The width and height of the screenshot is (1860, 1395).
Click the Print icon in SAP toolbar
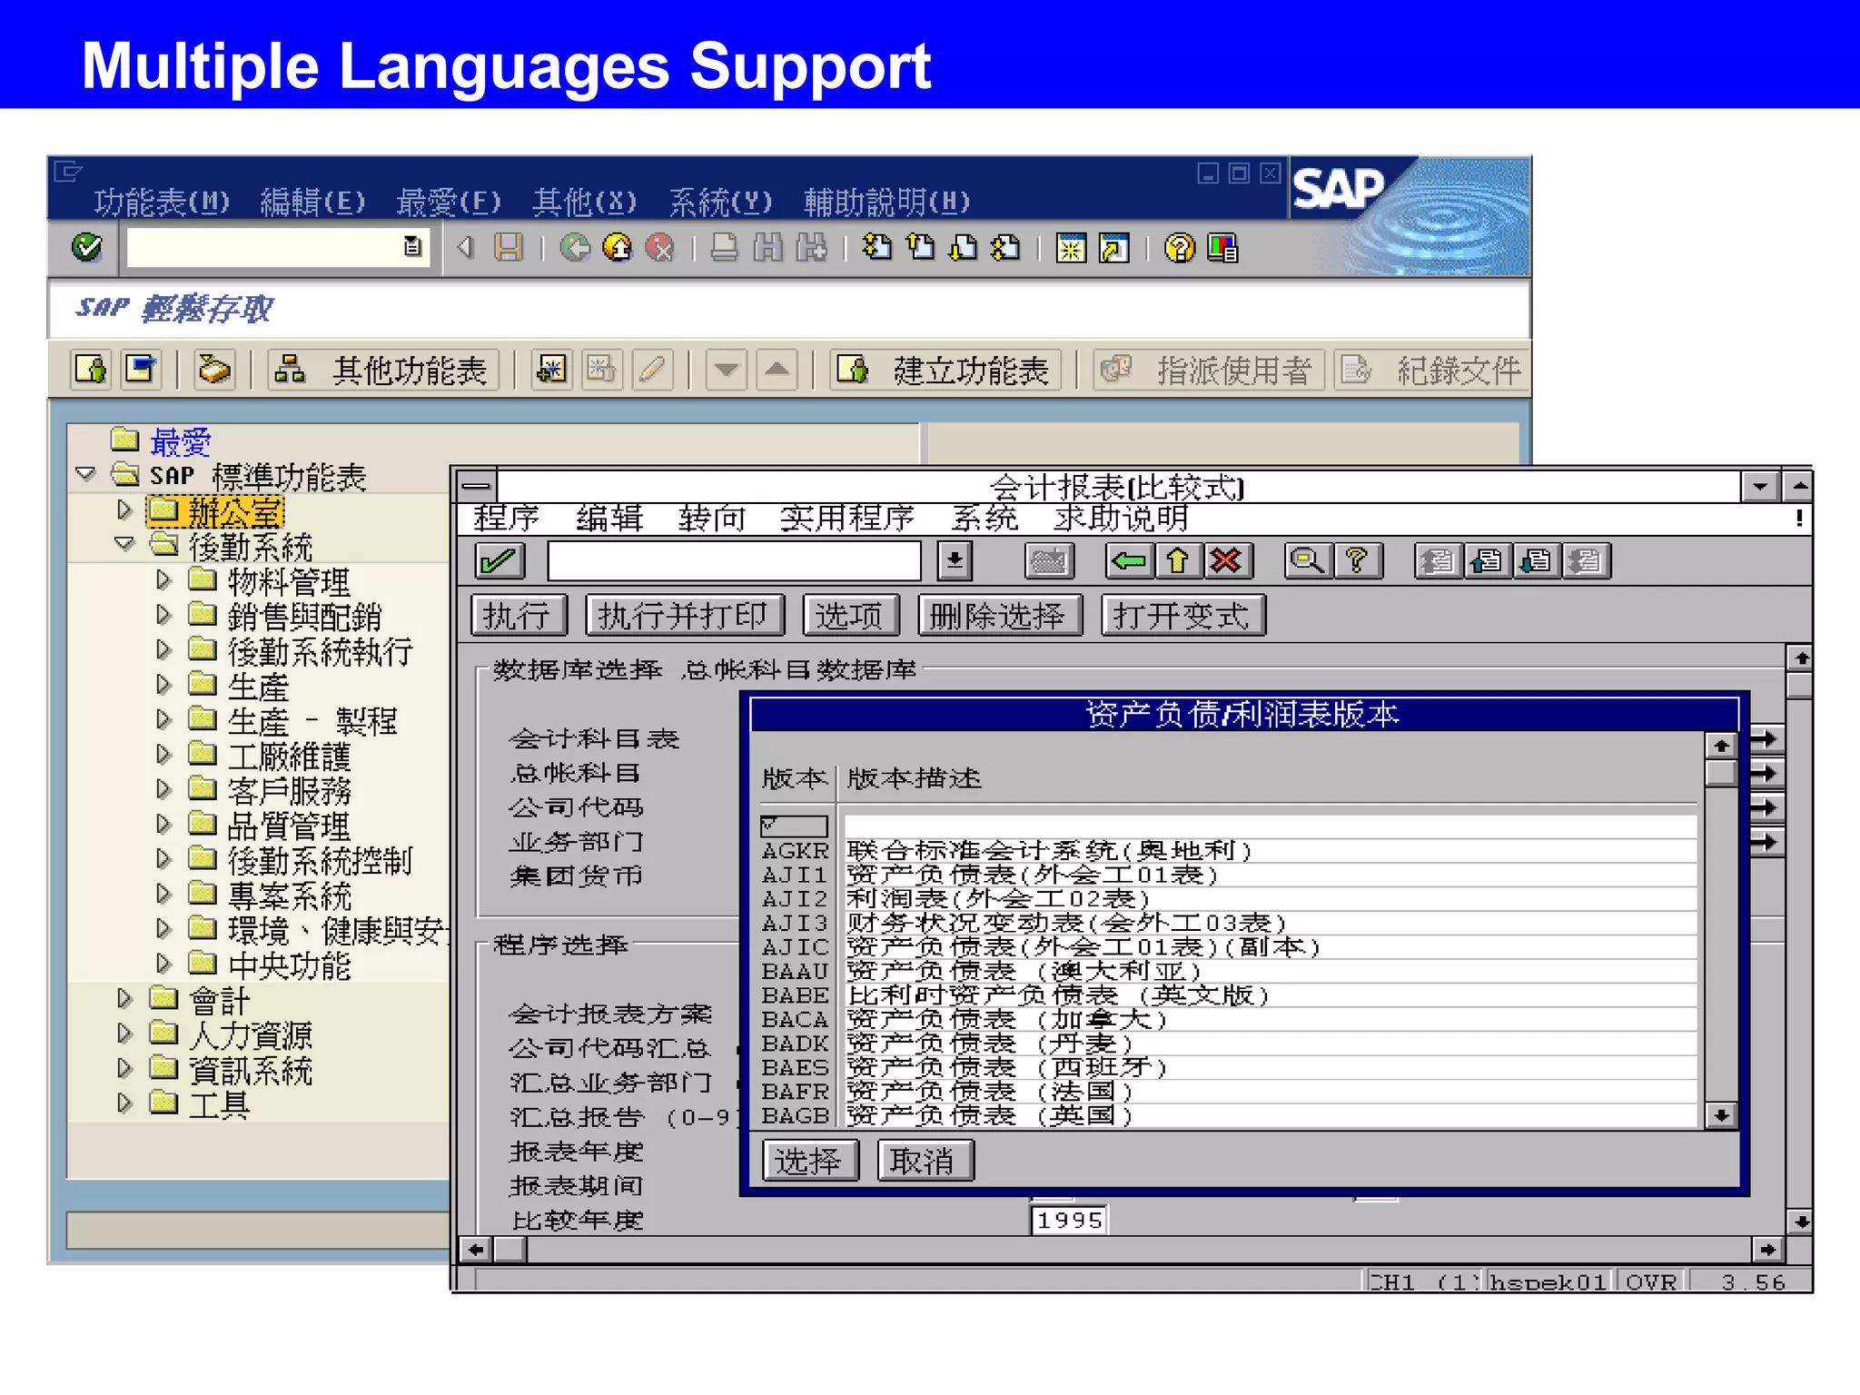point(724,247)
